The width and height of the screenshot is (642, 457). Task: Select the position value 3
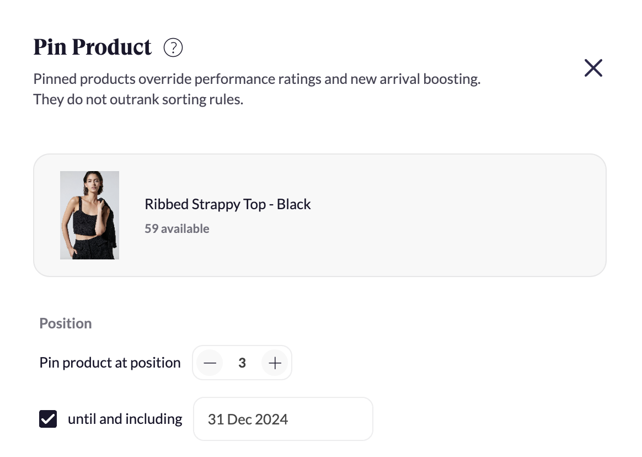[242, 363]
